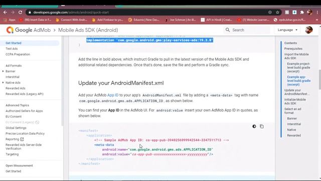Open the Chrome three-dot menu
The height and width of the screenshot is (181, 321).
pos(317,12)
